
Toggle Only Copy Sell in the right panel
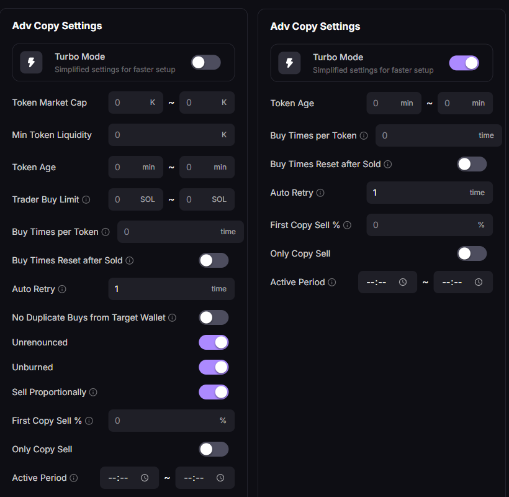click(472, 253)
